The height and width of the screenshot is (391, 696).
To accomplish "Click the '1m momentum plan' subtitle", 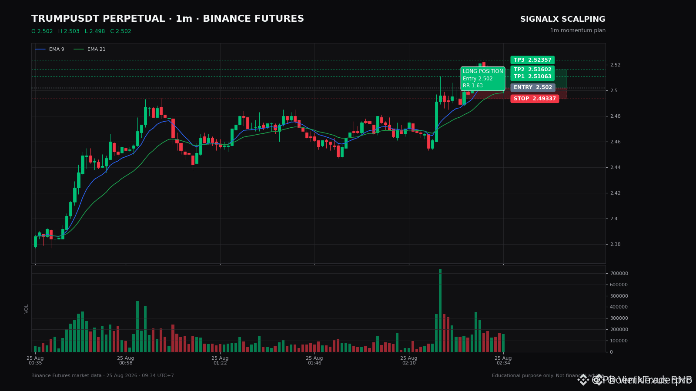I will (x=578, y=30).
